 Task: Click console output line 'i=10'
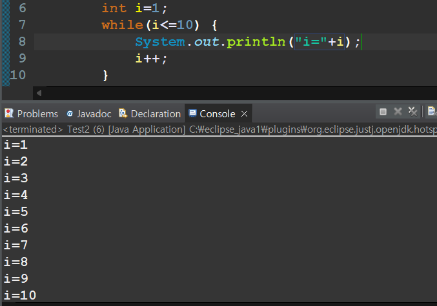pos(20,295)
